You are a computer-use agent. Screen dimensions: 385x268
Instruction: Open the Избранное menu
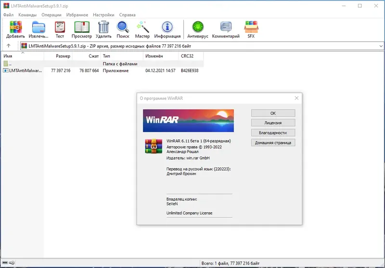(77, 15)
